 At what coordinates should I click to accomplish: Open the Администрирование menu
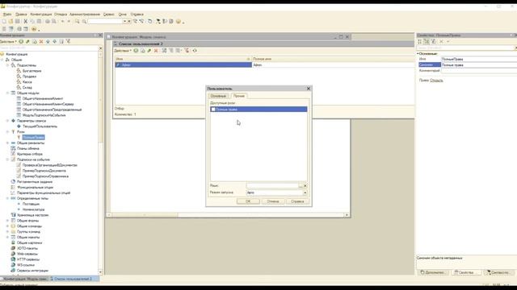coord(85,14)
